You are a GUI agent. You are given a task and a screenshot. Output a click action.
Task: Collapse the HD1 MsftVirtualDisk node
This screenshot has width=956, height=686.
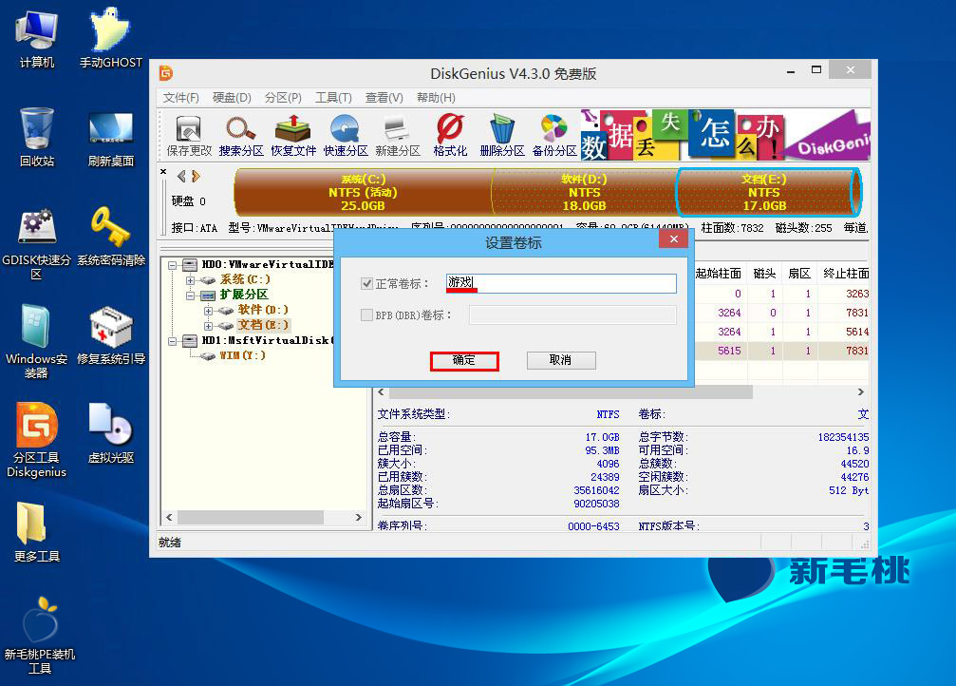click(x=173, y=341)
